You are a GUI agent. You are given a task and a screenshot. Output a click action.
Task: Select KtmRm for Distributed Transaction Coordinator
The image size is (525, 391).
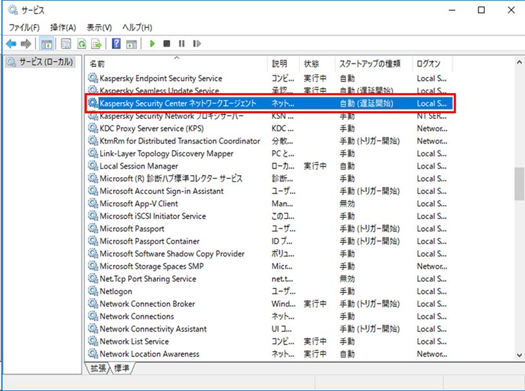tap(270, 141)
